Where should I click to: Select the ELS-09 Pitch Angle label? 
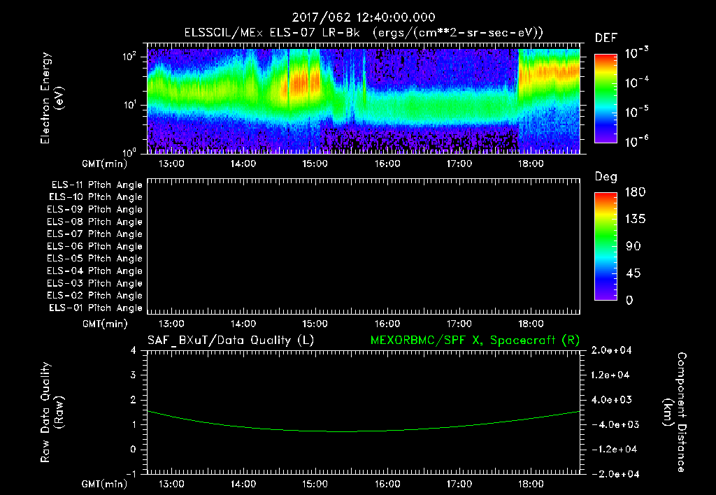coord(94,210)
